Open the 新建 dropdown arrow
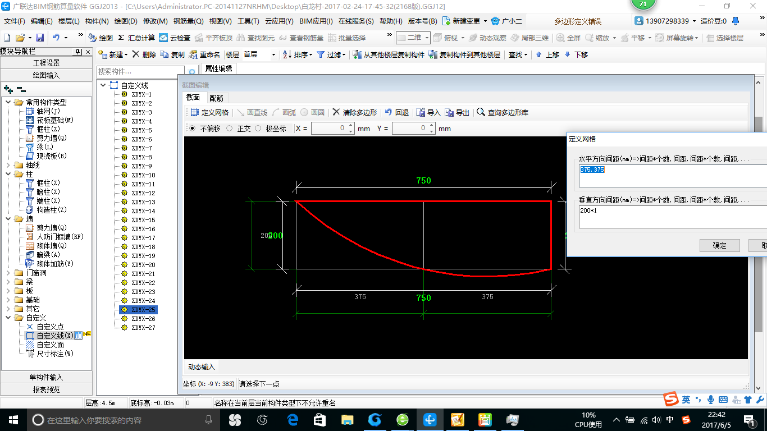Viewport: 767px width, 431px height. point(126,55)
